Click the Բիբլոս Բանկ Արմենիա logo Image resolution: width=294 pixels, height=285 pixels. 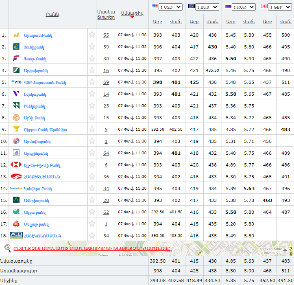coord(16,129)
